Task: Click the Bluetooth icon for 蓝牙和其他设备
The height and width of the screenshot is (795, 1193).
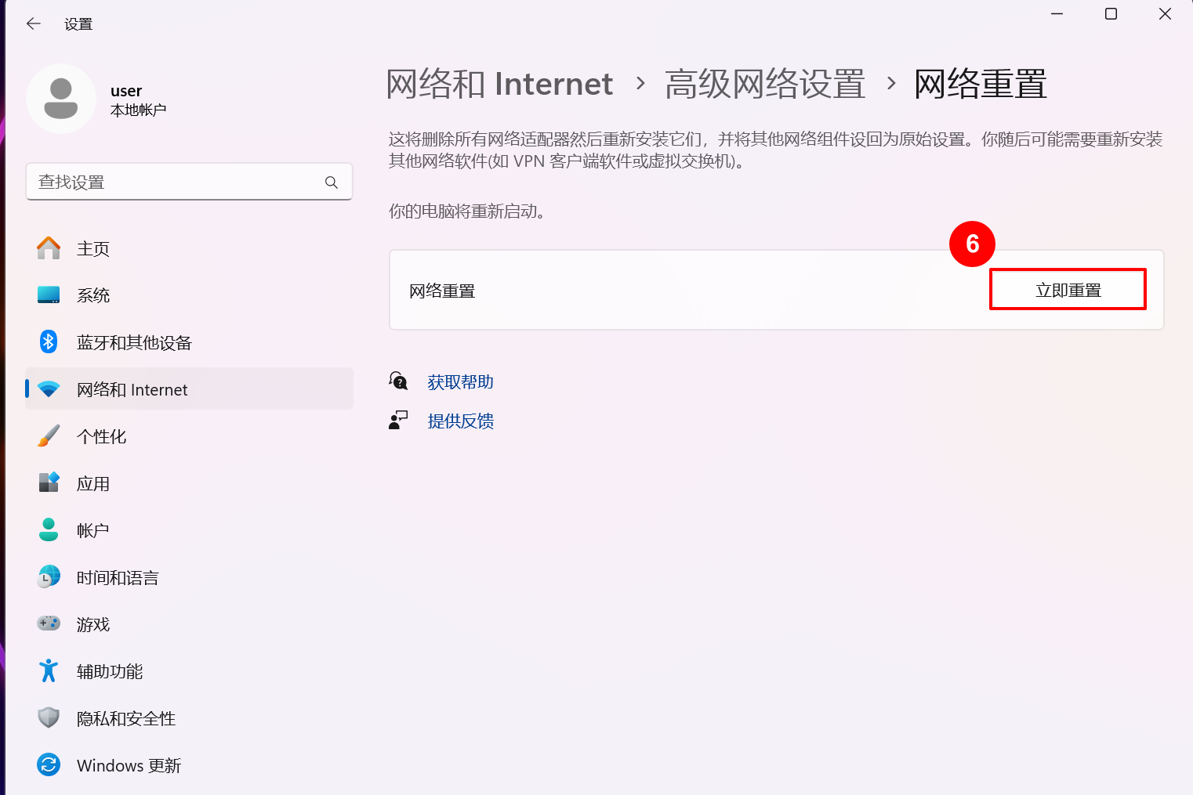Action: (x=48, y=341)
